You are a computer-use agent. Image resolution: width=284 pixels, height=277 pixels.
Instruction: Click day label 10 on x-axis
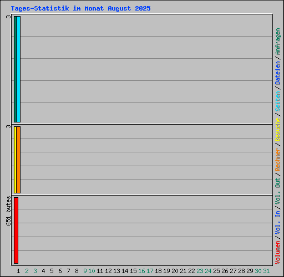[92, 271]
